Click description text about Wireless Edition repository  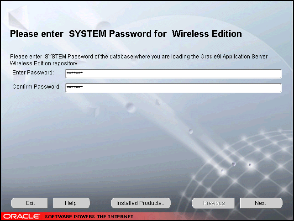coord(139,60)
